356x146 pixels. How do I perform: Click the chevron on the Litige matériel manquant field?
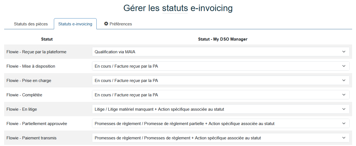point(344,109)
